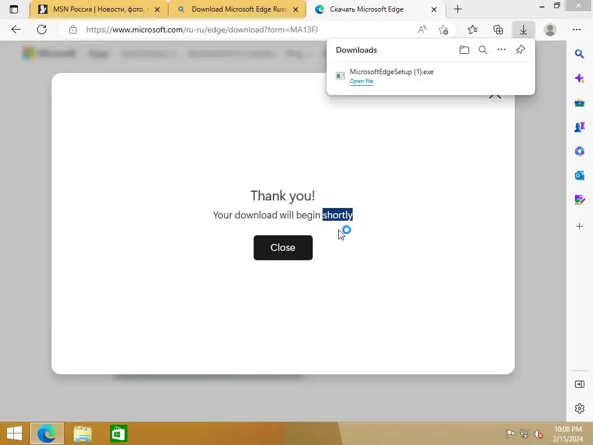Viewport: 593px width, 445px height.
Task: Open more options in Downloads panel
Action: coord(501,50)
